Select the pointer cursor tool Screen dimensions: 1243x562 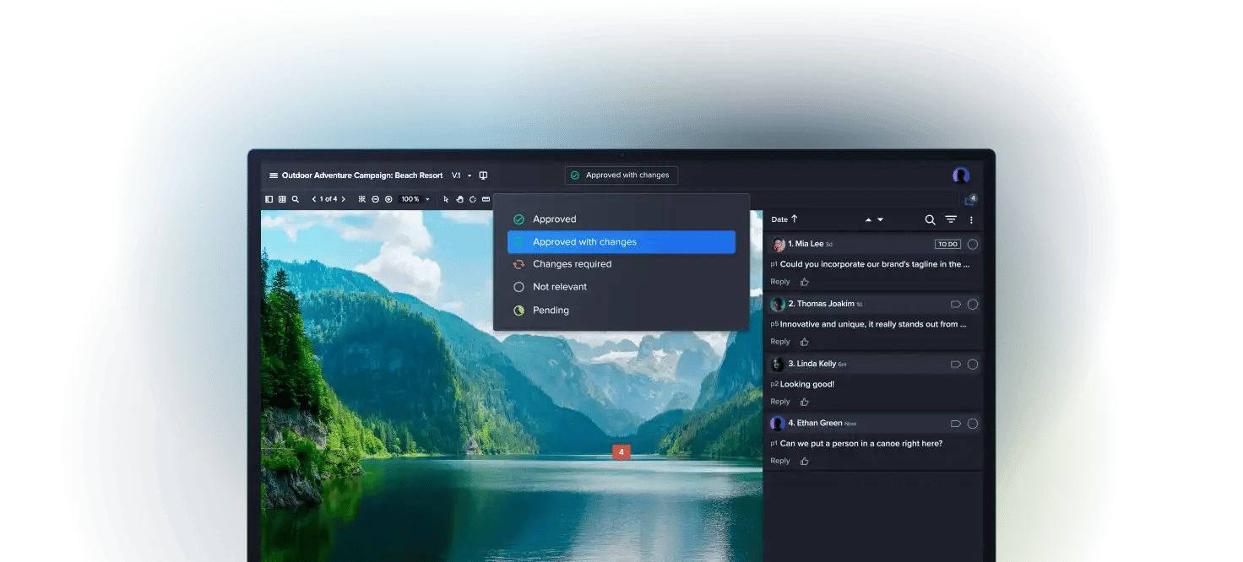(445, 199)
